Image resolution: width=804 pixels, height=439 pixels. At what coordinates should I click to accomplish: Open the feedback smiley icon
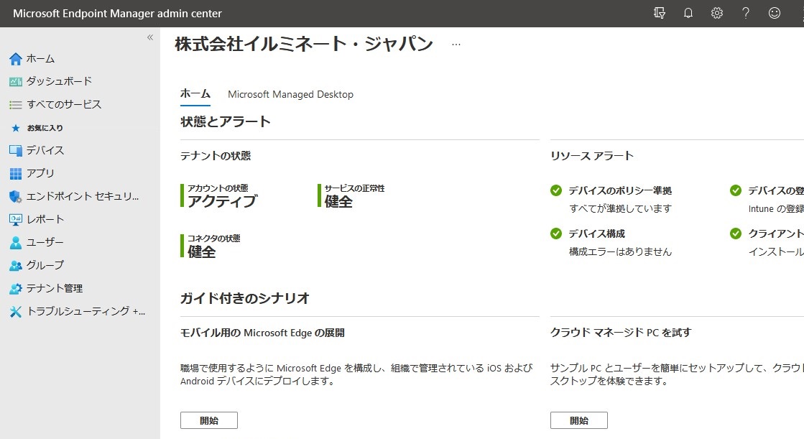775,14
